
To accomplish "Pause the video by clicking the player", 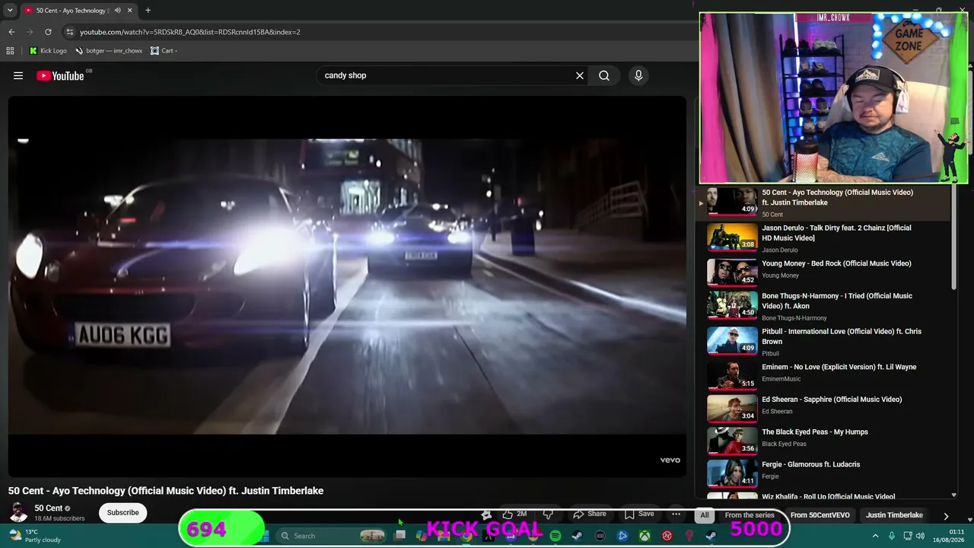I will (347, 286).
